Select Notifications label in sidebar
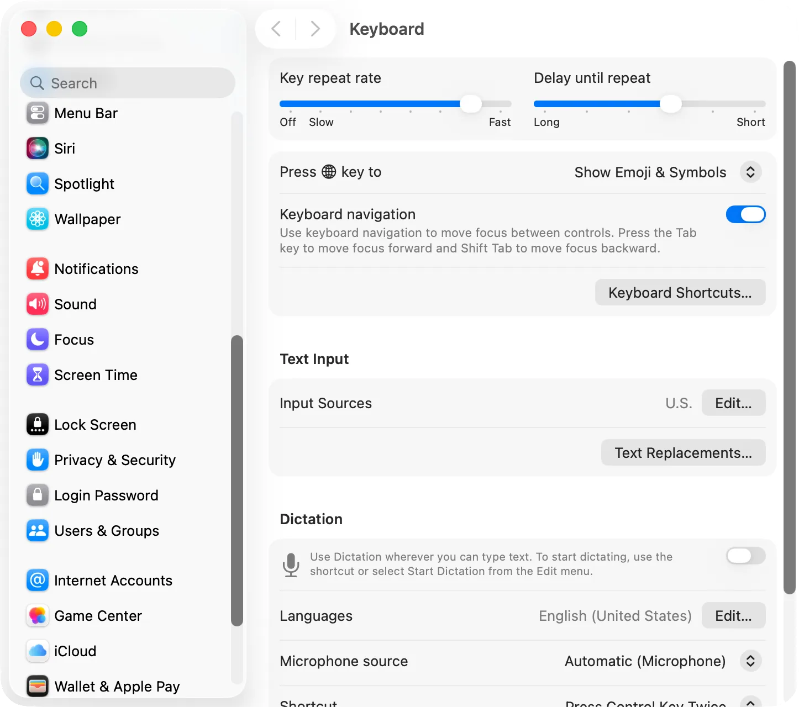The height and width of the screenshot is (707, 799). [x=97, y=269]
